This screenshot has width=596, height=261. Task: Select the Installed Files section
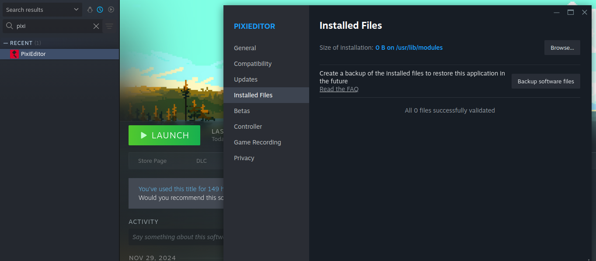click(x=266, y=95)
